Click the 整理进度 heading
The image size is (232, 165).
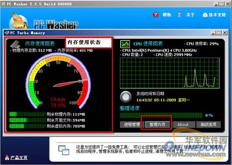tap(130, 108)
